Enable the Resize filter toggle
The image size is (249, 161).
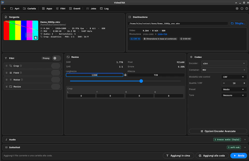56,87
